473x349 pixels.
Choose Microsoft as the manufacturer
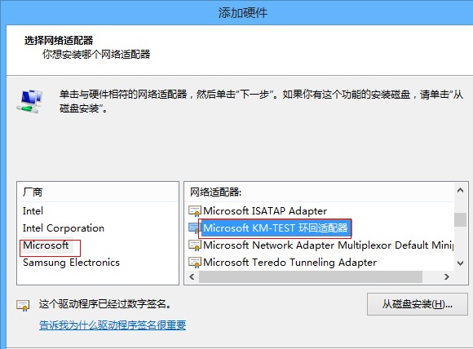pos(46,245)
